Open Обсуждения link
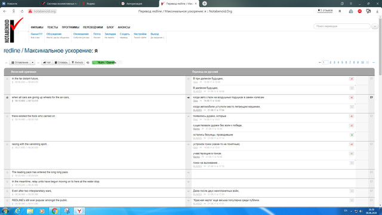The width and height of the screenshot is (382, 215). [54, 34]
